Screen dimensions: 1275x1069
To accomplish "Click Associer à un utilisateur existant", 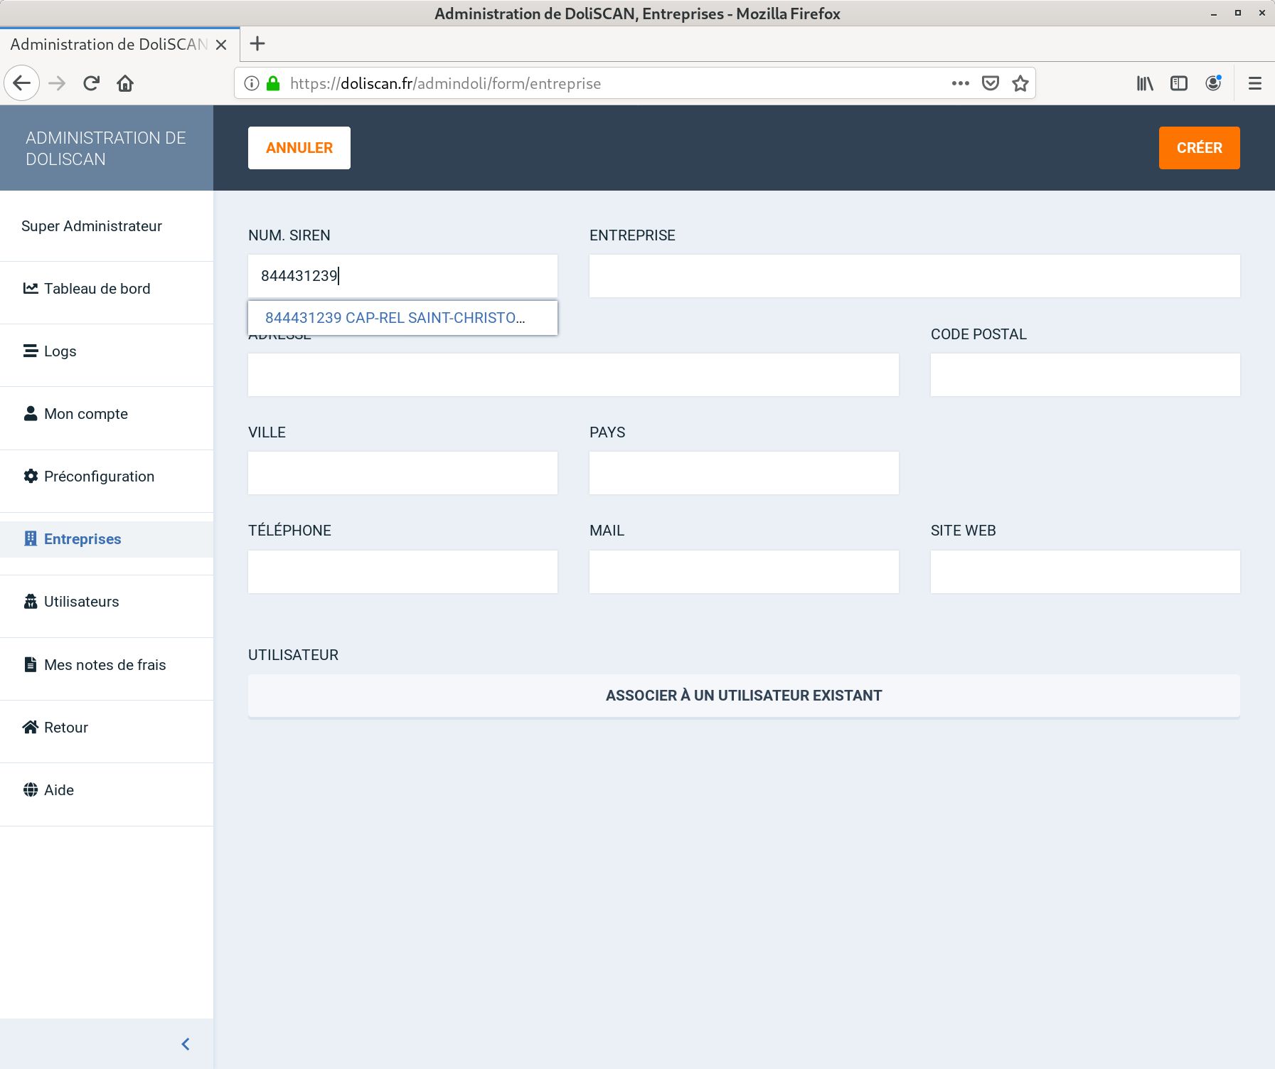I will click(743, 696).
